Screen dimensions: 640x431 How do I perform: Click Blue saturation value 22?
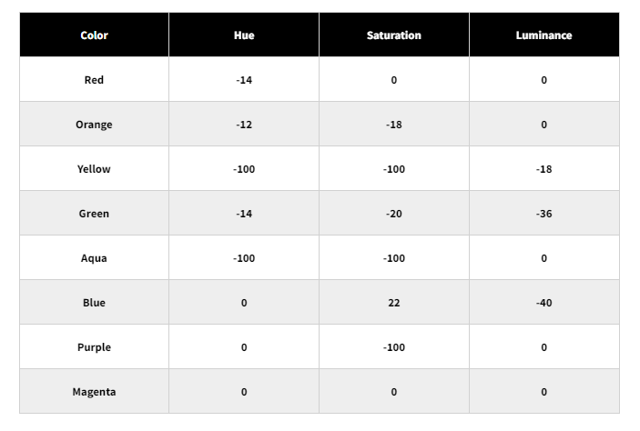tap(394, 303)
